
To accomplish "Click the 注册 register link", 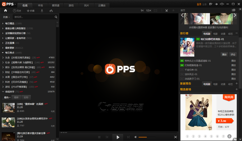I will coord(204,4).
